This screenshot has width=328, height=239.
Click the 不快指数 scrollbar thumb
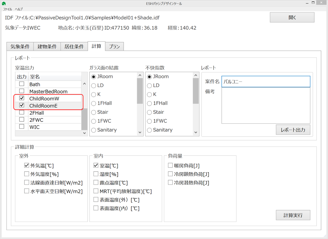[196, 91]
